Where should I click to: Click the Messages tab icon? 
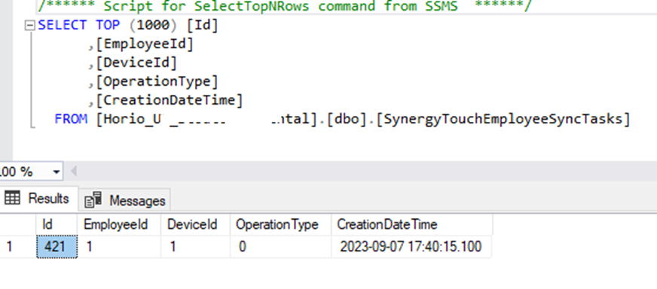coord(93,200)
